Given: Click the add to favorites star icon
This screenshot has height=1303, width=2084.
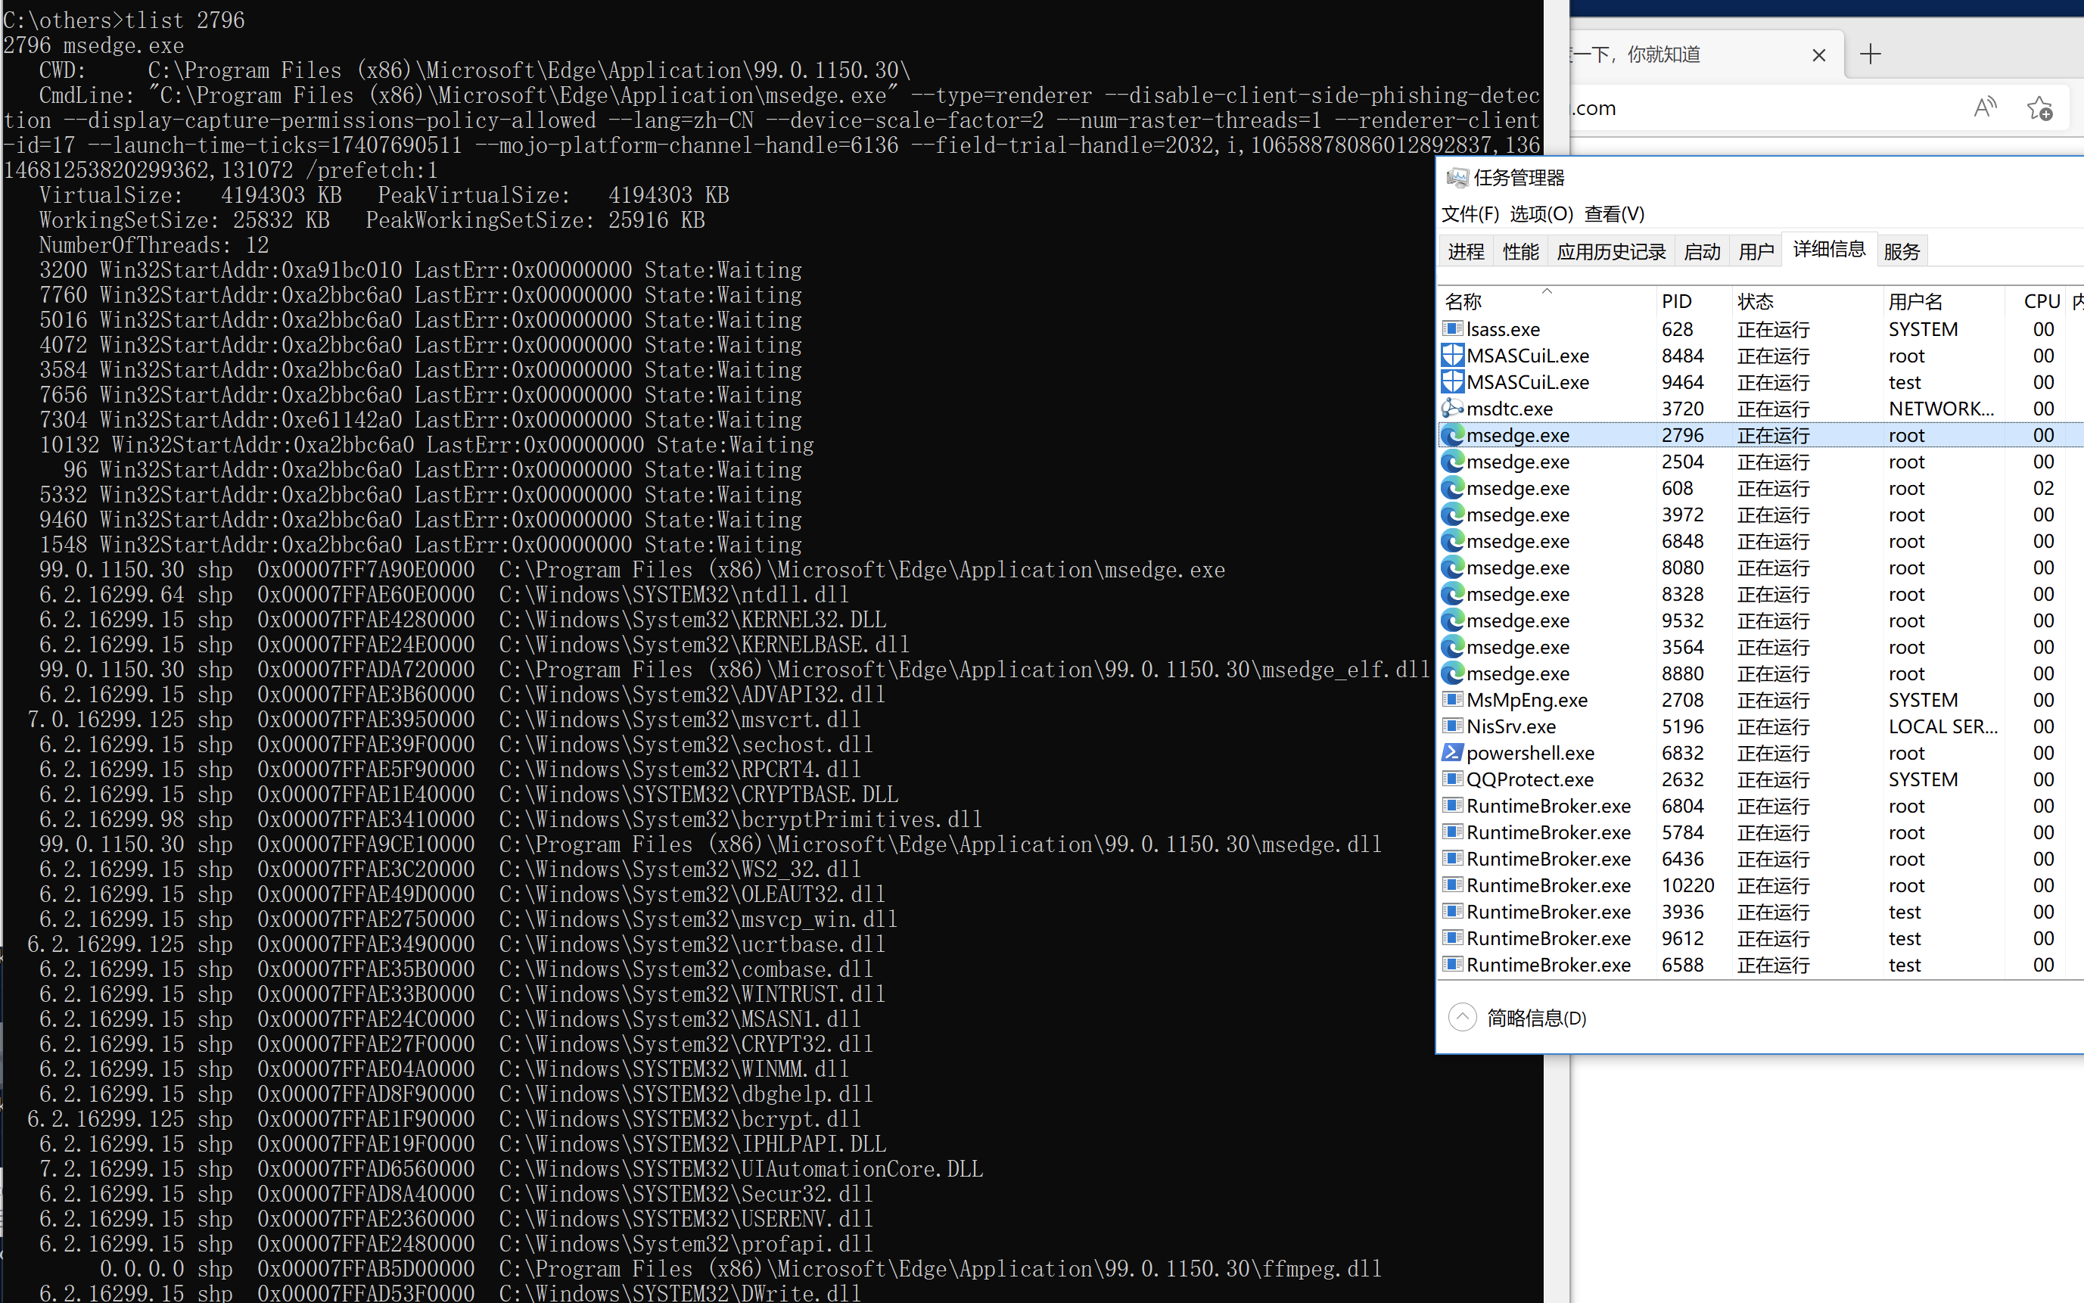Looking at the screenshot, I should click(2039, 109).
